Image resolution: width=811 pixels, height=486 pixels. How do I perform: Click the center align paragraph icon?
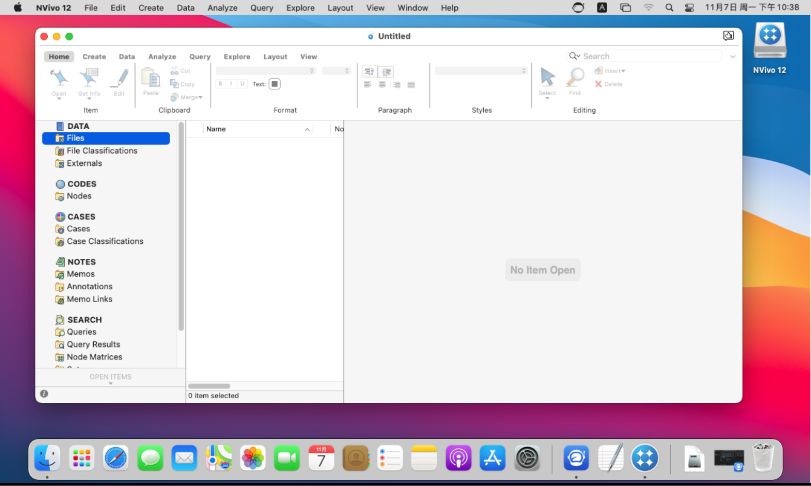[382, 85]
